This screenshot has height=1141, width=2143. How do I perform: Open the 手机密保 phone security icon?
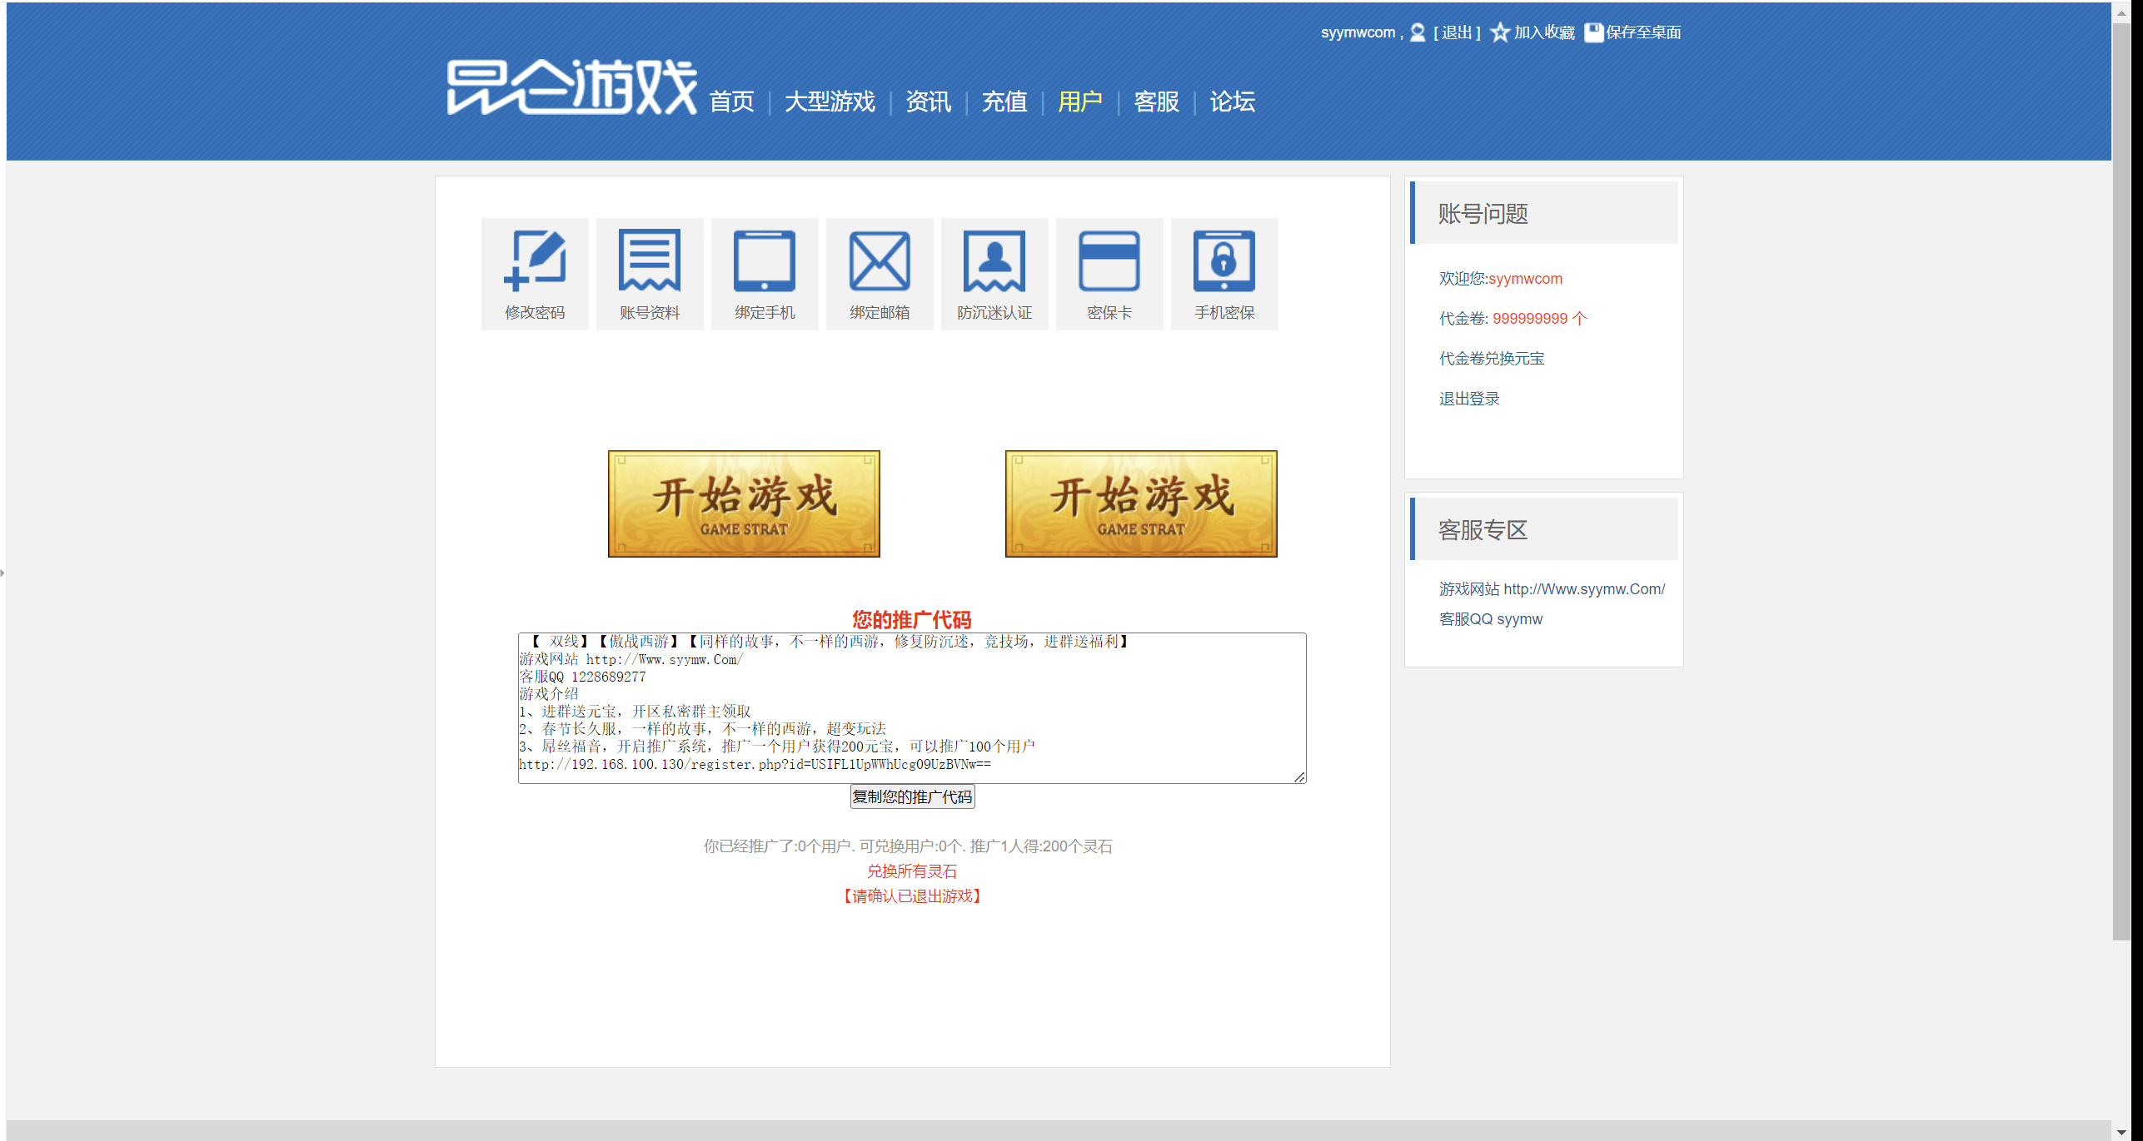coord(1224,274)
